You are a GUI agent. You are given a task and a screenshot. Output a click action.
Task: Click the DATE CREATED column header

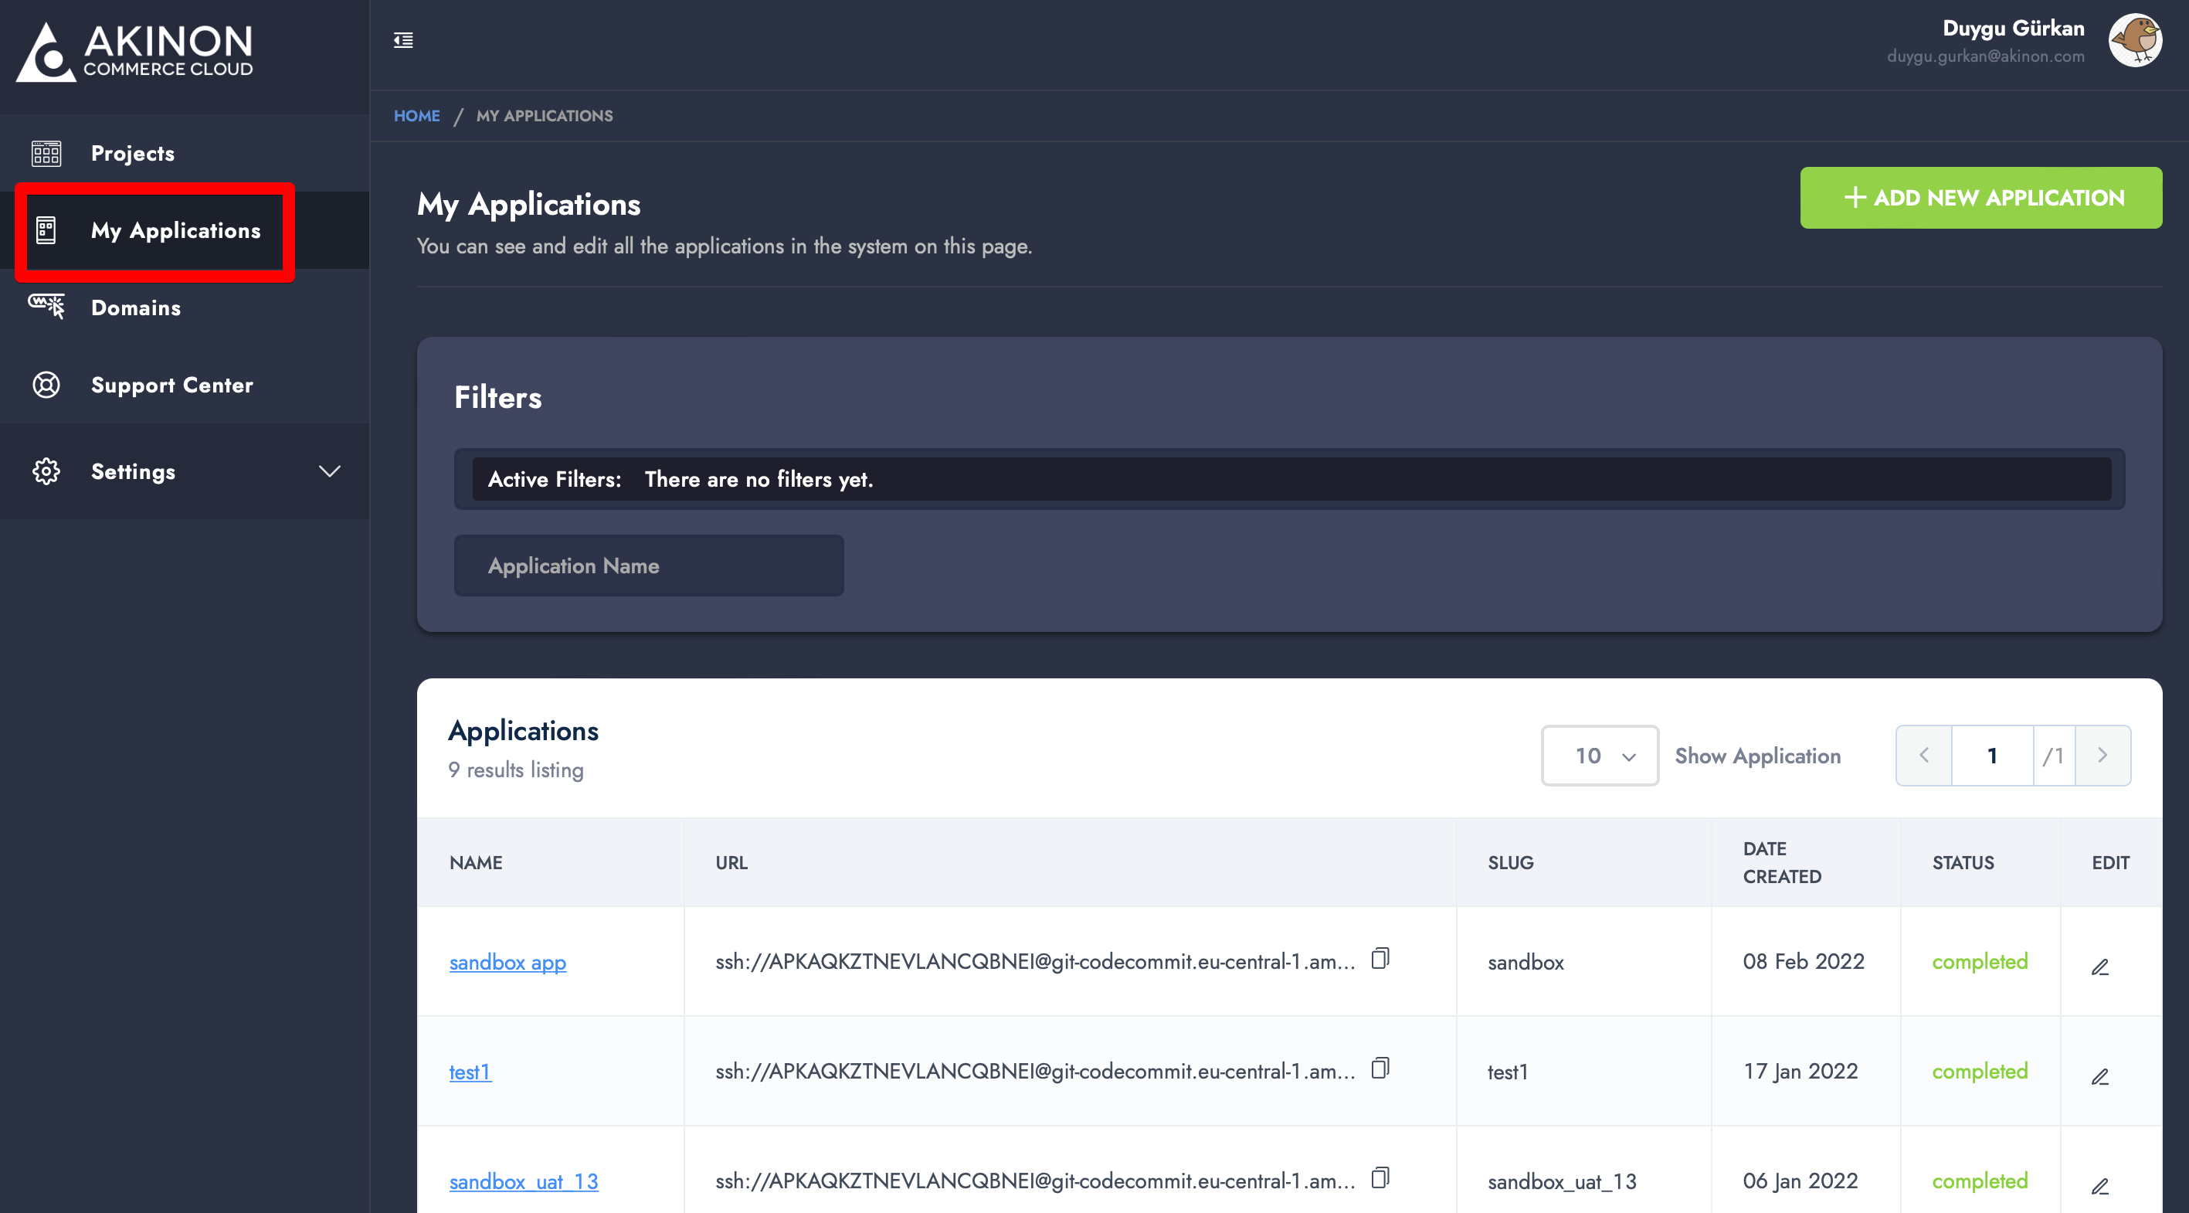point(1782,863)
